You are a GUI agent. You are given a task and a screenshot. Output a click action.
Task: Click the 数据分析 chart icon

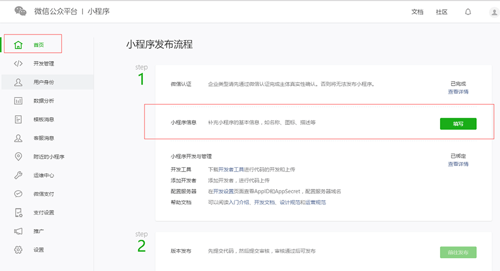pos(18,101)
